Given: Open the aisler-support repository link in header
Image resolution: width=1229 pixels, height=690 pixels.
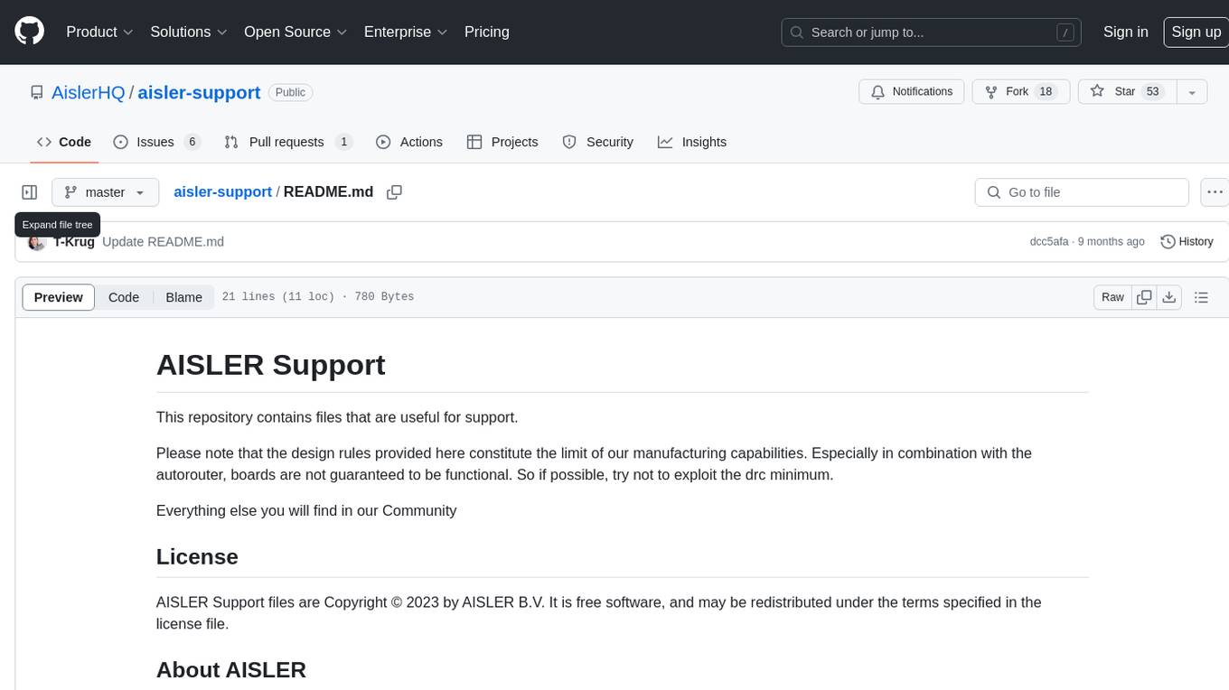Looking at the screenshot, I should (199, 92).
